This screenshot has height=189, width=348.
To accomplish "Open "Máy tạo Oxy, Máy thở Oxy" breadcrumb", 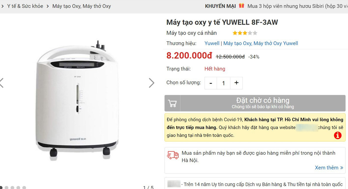I will pyautogui.click(x=81, y=6).
